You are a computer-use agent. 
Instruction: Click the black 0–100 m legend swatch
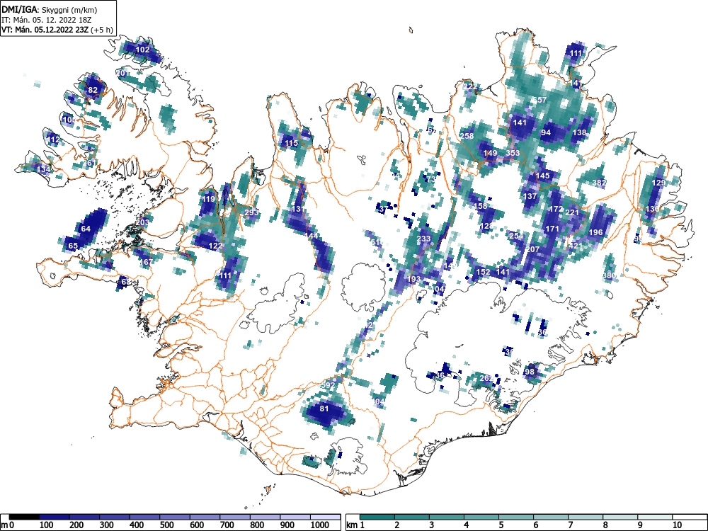point(24,517)
